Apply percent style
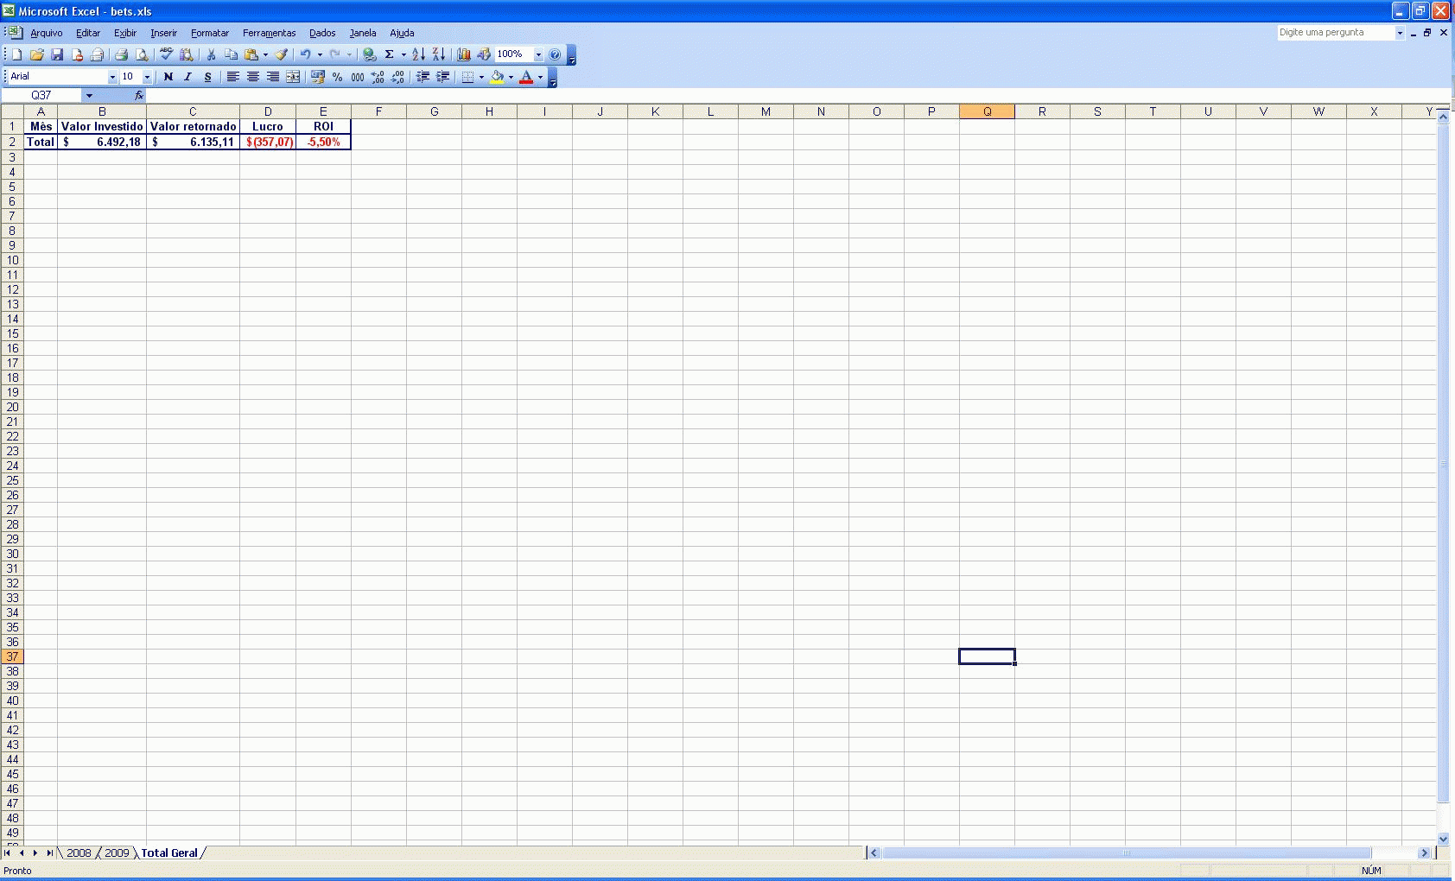The width and height of the screenshot is (1455, 881). (338, 77)
